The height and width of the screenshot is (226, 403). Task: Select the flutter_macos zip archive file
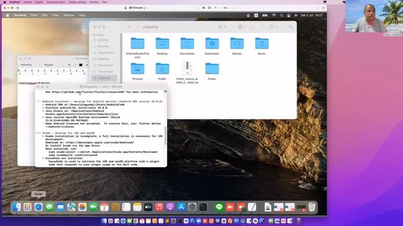pos(187,68)
